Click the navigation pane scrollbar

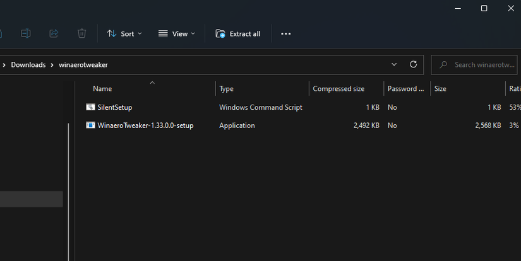coord(68,192)
